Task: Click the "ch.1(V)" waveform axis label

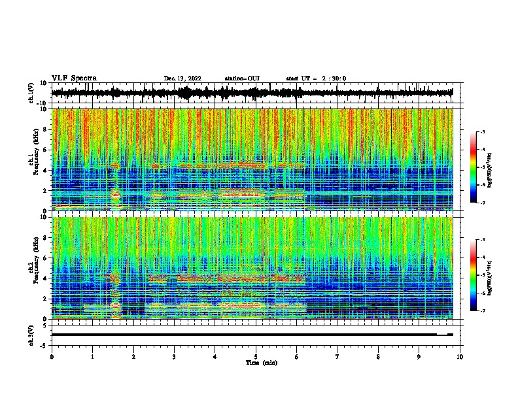Action: pos(31,93)
